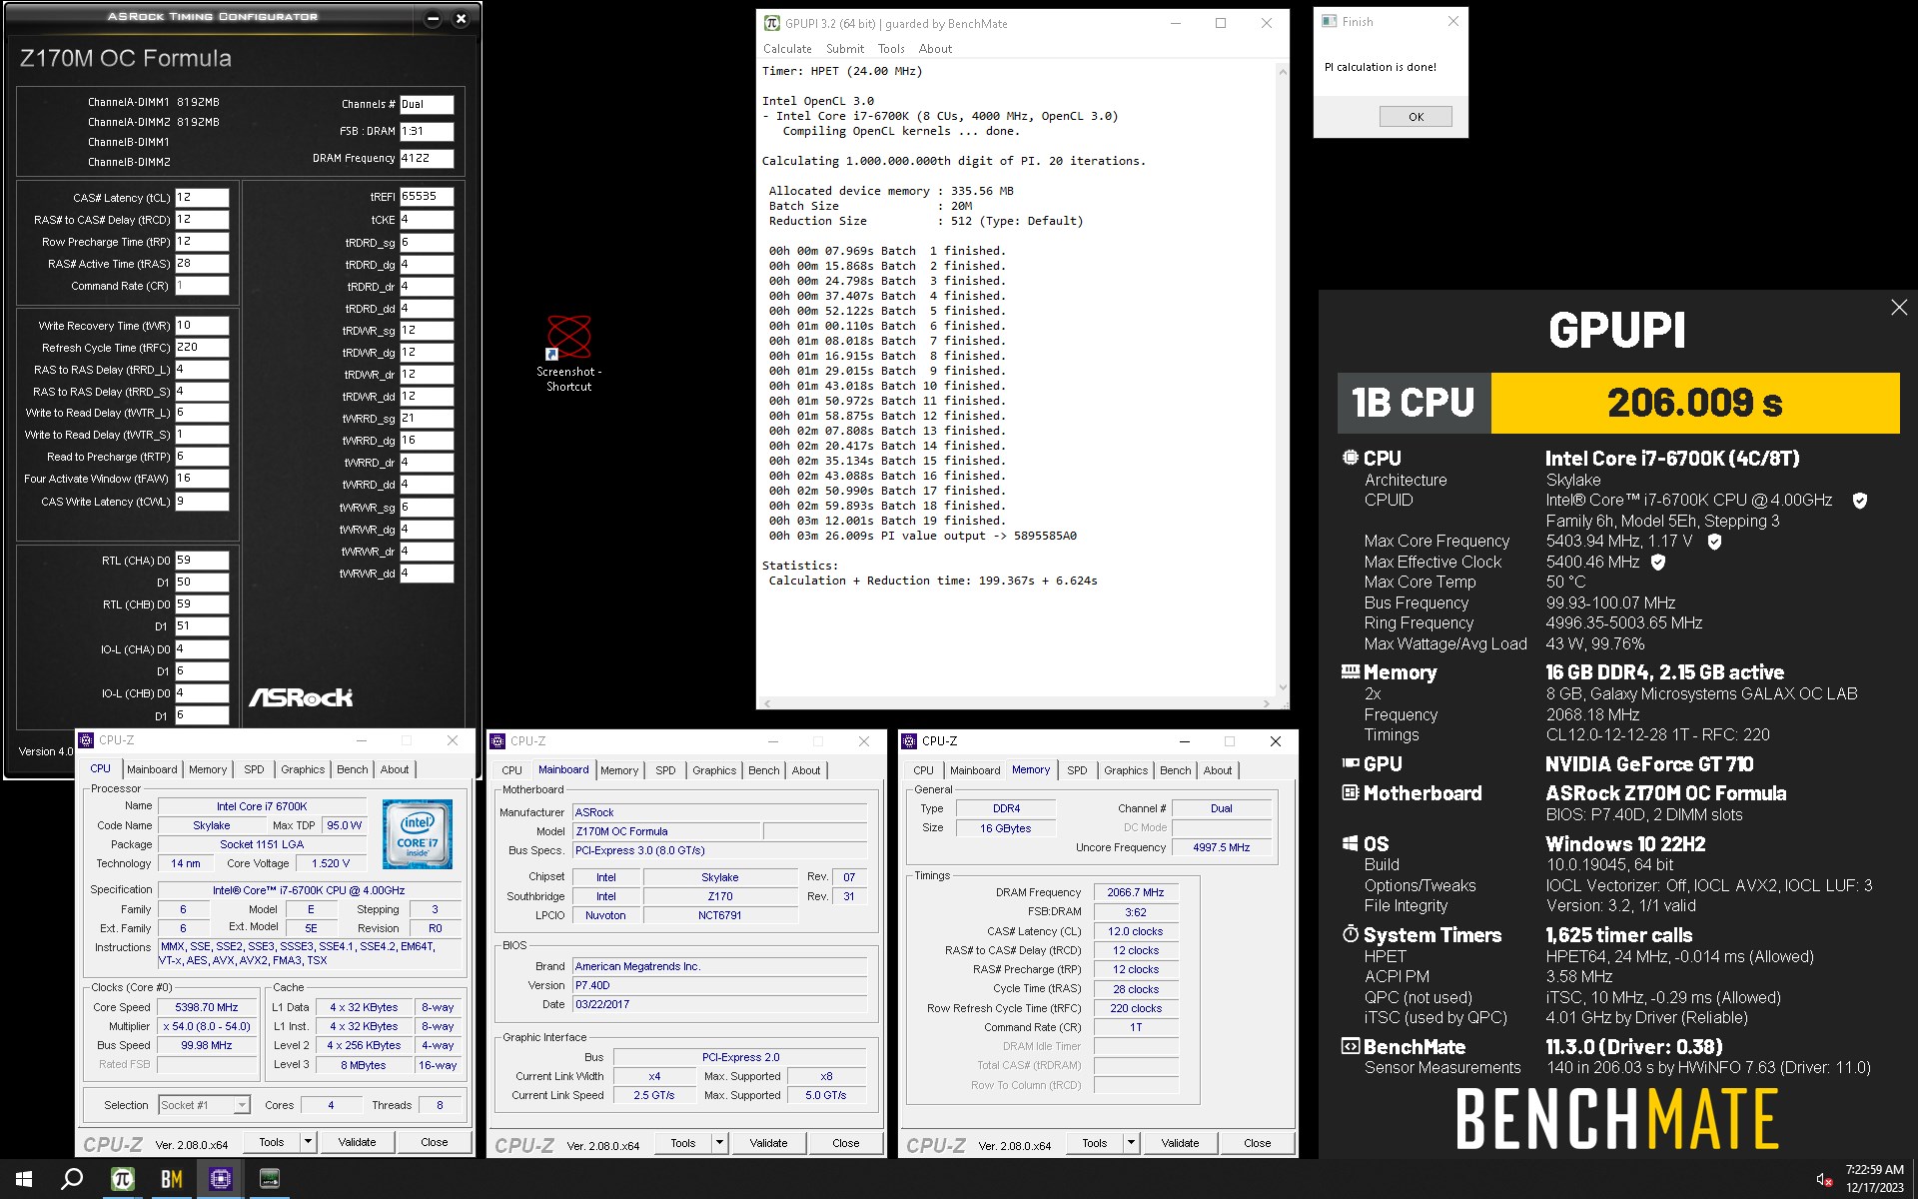Click the muted volume tray icon
Image resolution: width=1918 pixels, height=1199 pixels.
point(1823,1180)
